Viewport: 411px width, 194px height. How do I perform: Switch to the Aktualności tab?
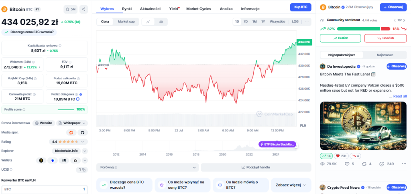[x=150, y=9]
